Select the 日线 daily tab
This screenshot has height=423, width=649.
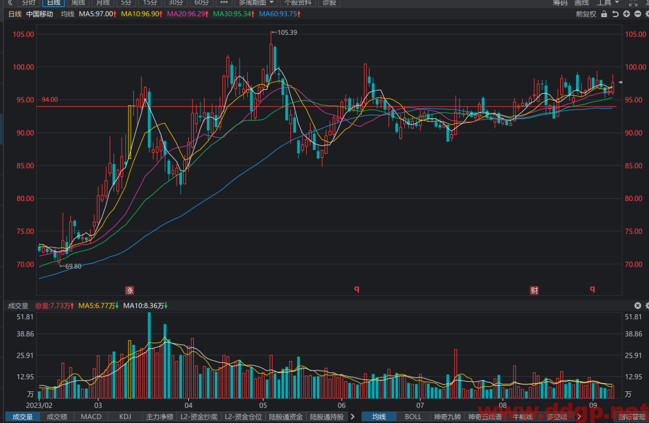tap(53, 3)
